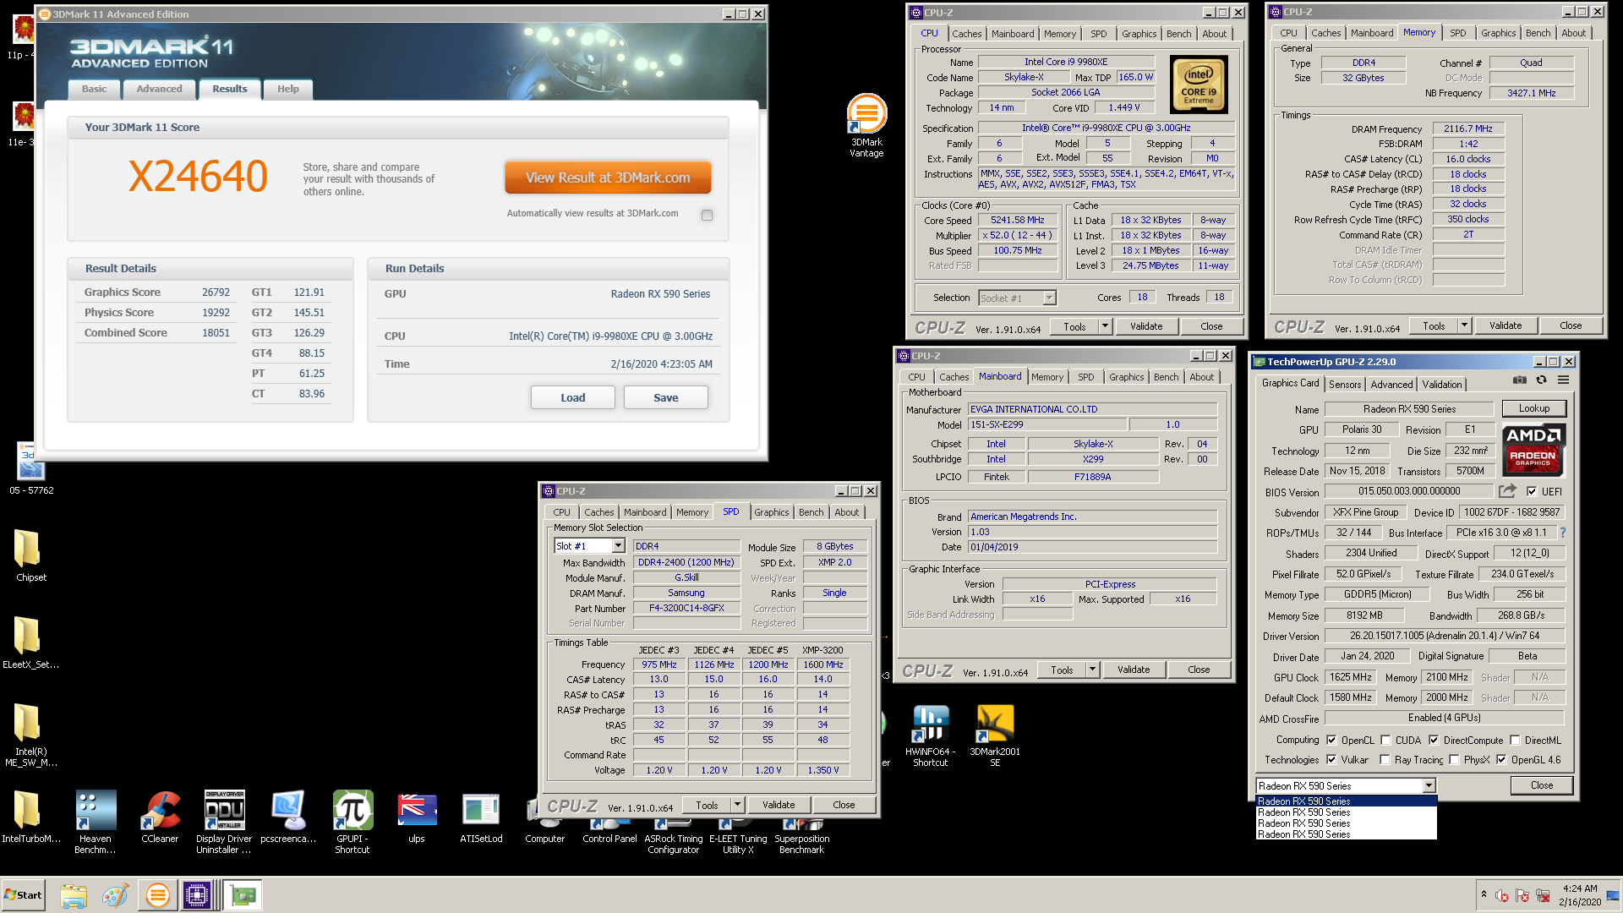Open Display Driver Uninstaller icon

click(x=224, y=823)
